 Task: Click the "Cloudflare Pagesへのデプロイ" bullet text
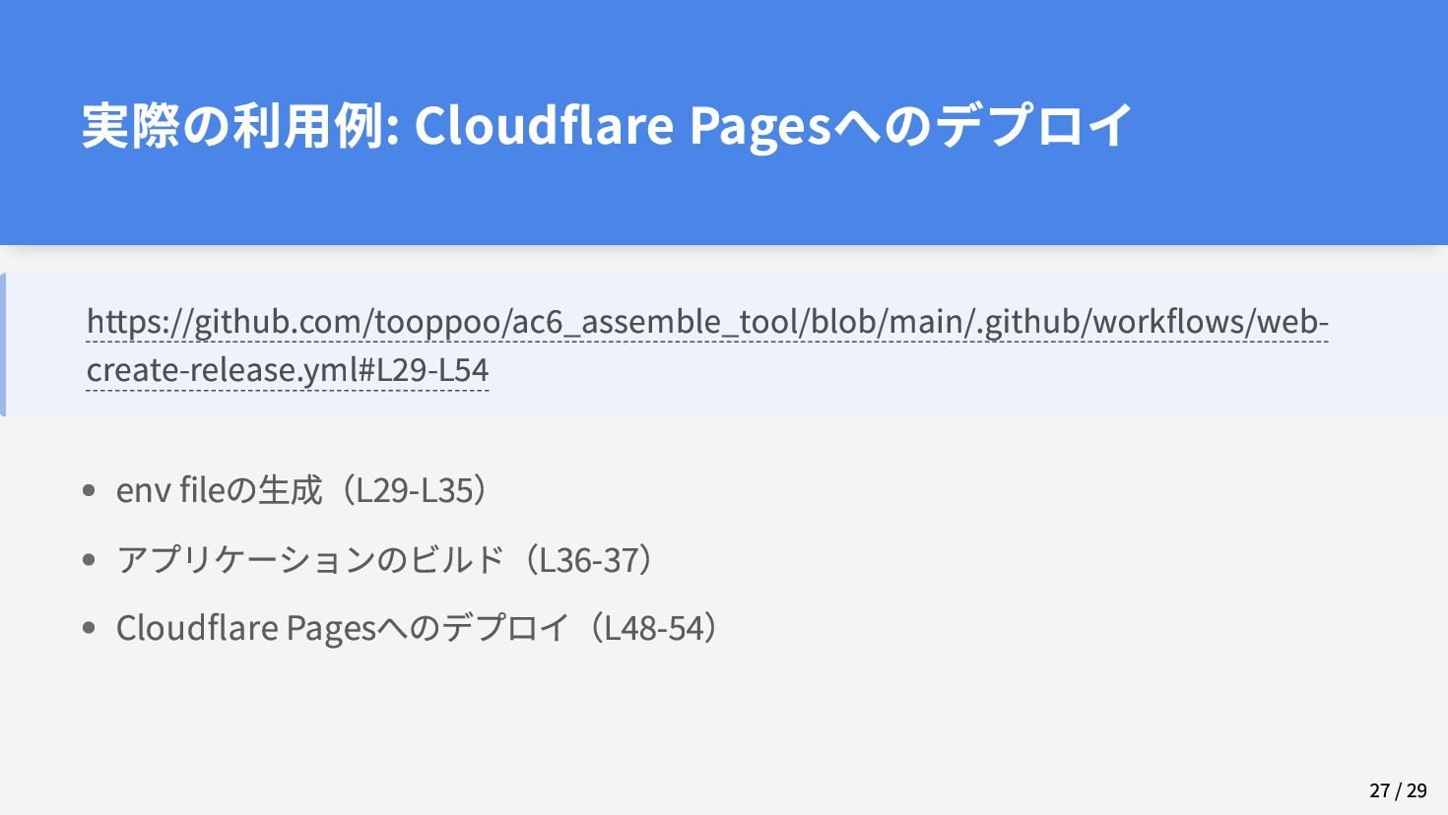tap(343, 628)
